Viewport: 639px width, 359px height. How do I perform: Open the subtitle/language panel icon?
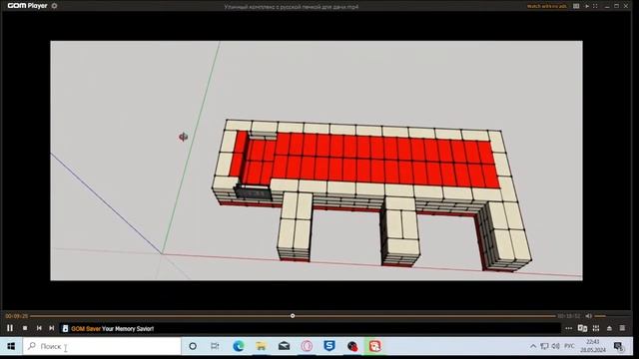click(582, 328)
